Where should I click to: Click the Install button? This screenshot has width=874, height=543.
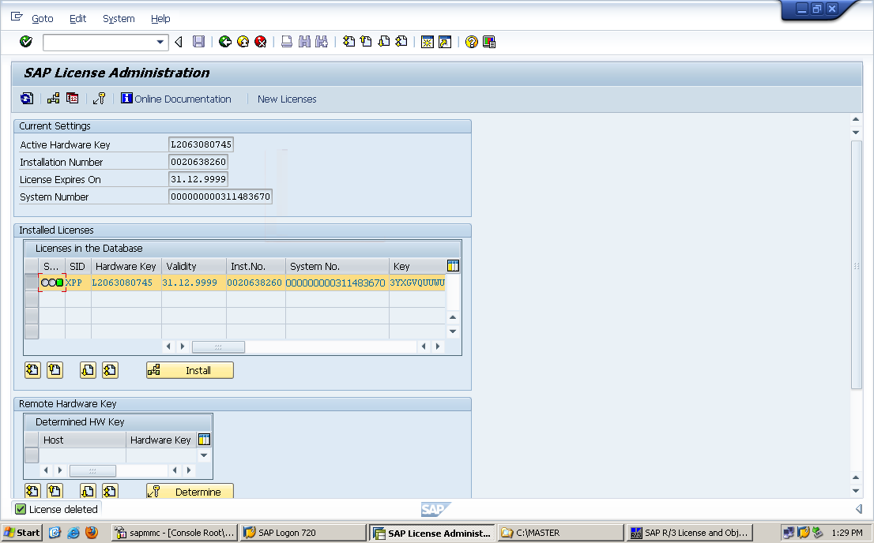[x=190, y=370]
